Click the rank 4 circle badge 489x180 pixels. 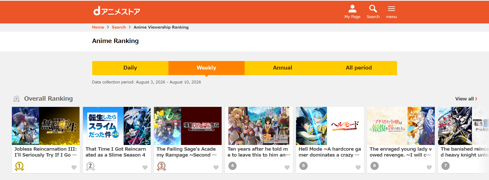(232, 166)
